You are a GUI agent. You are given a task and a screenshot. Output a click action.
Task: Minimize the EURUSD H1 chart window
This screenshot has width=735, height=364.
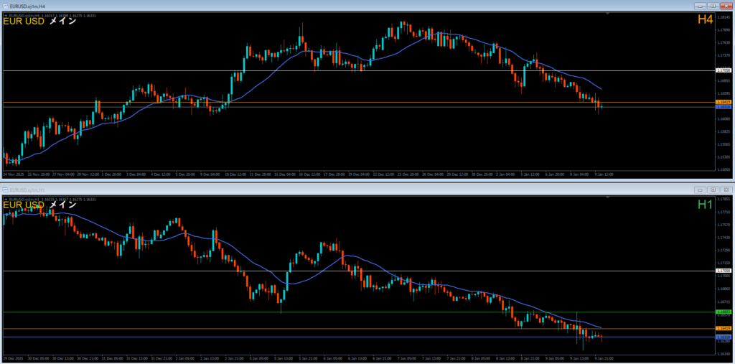pos(701,190)
